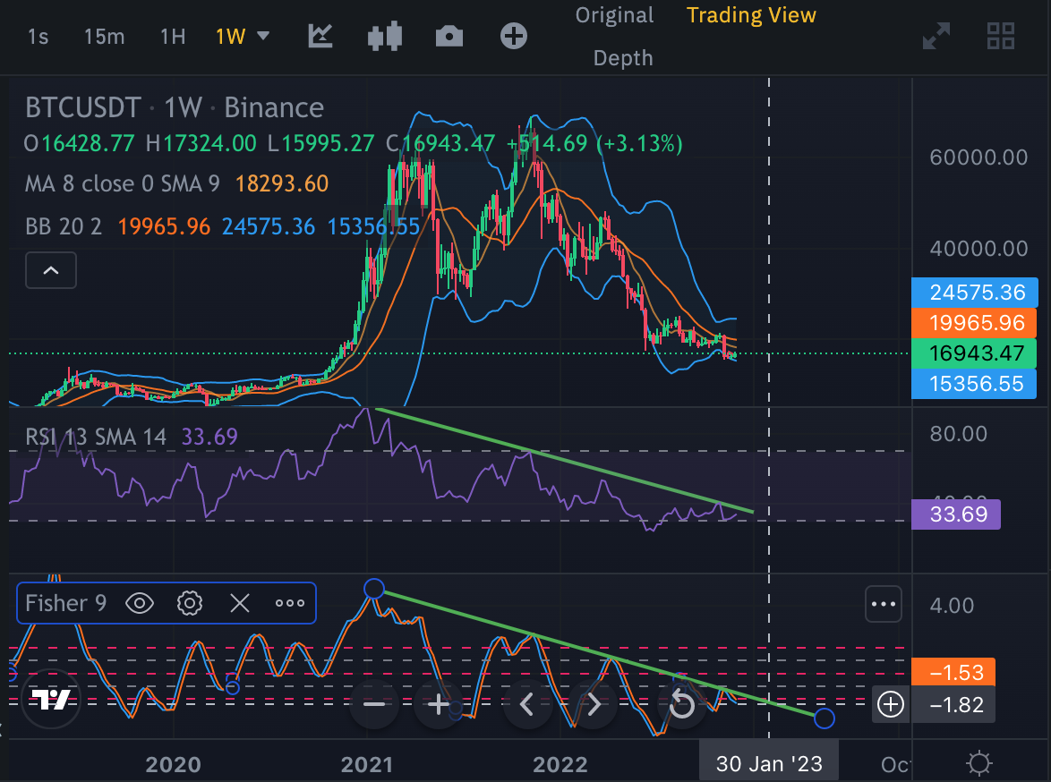Click the 2022 label on the time axis
This screenshot has width=1051, height=782.
point(560,764)
